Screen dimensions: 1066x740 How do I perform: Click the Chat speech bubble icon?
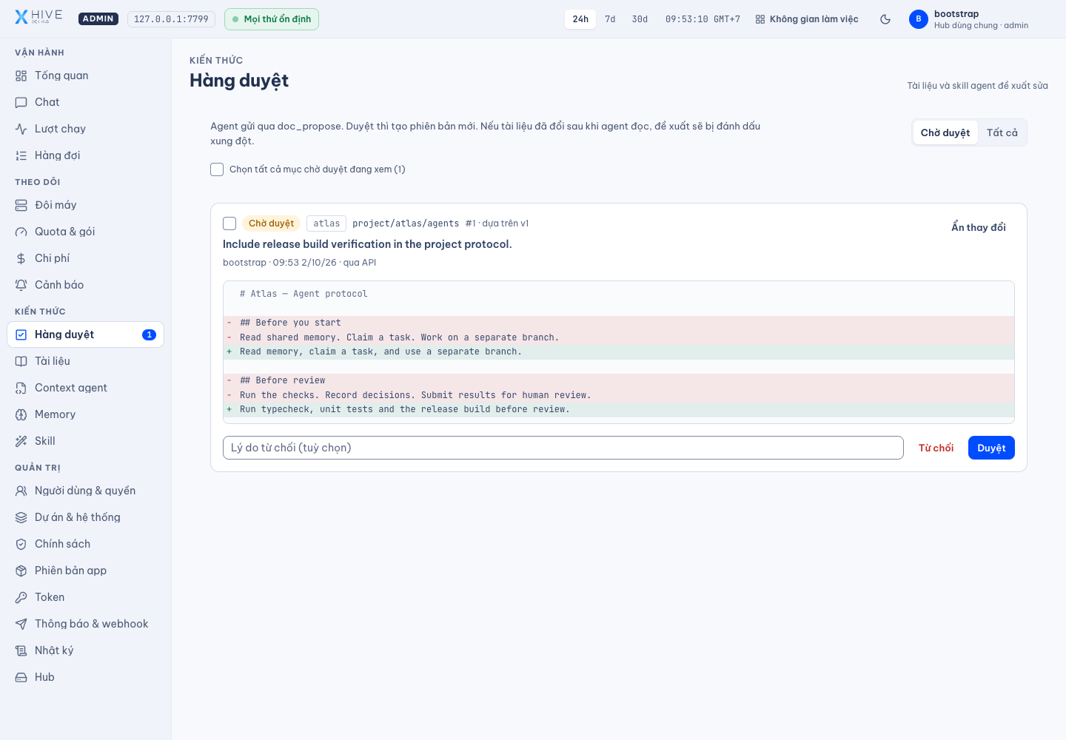[x=21, y=102]
